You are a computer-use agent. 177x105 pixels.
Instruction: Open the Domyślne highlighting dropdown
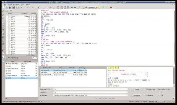pyautogui.click(x=93, y=7)
